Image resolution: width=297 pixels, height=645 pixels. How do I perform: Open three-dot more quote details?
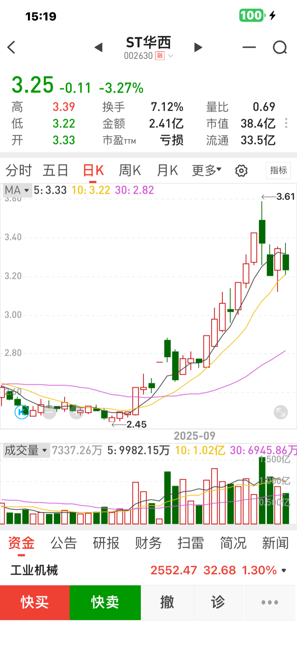coord(286,123)
